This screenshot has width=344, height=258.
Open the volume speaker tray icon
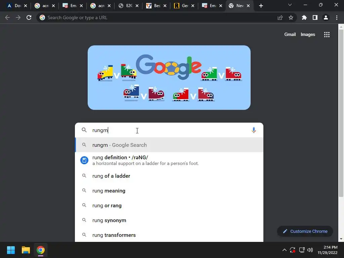point(310,250)
